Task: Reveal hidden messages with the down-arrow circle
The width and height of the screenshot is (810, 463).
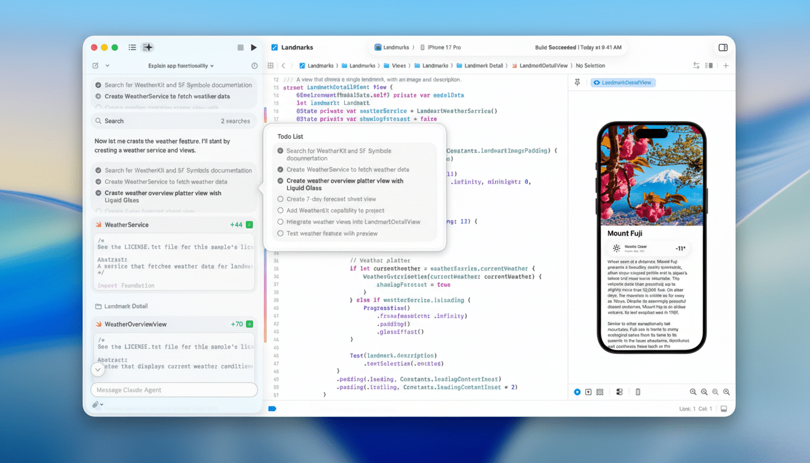Action: point(98,369)
